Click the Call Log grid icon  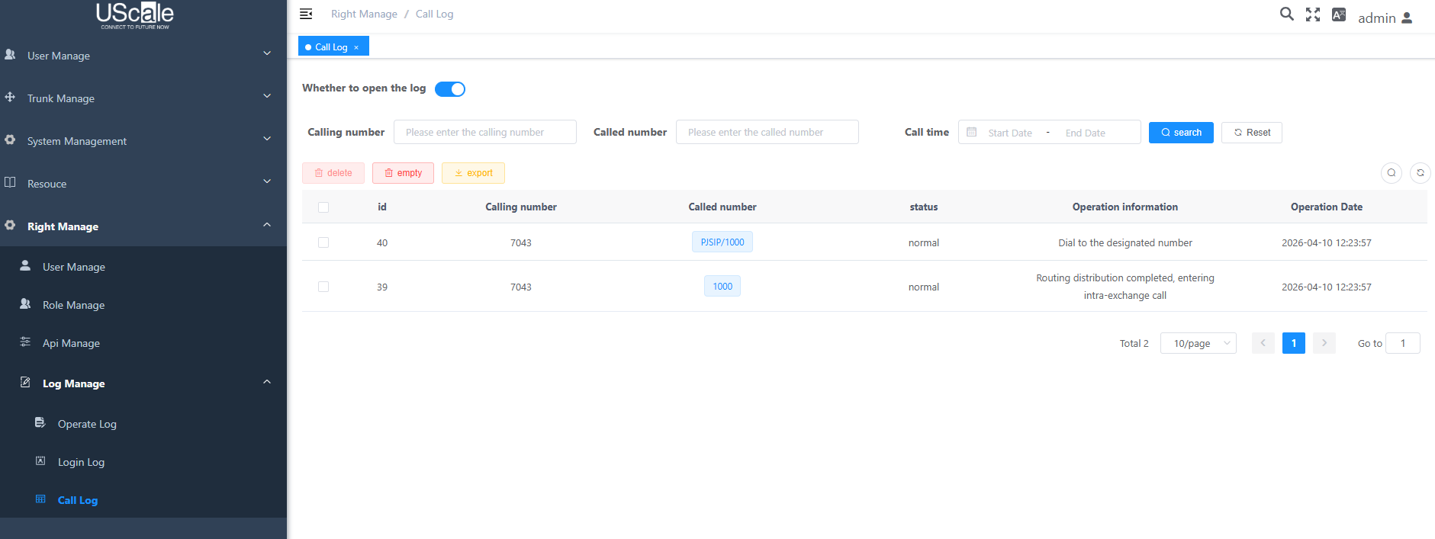click(x=40, y=499)
